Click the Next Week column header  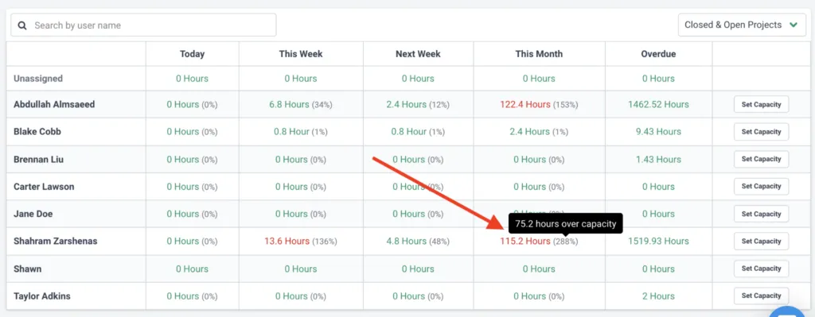pyautogui.click(x=418, y=54)
